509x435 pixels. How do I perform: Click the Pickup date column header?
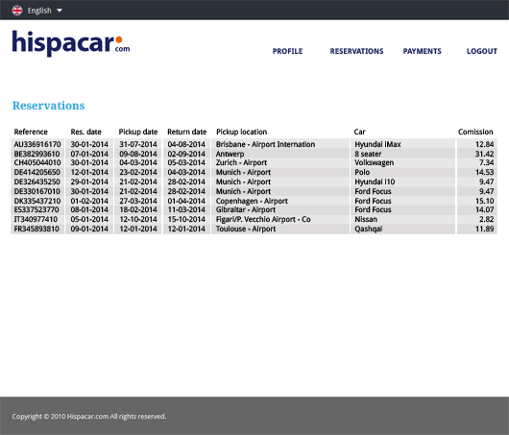[x=138, y=132]
